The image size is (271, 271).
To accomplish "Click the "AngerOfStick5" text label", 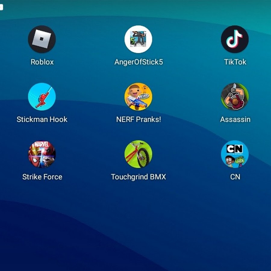I will click(139, 62).
